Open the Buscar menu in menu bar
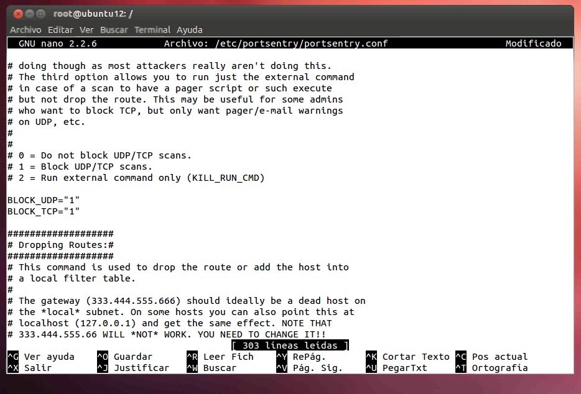 [114, 30]
